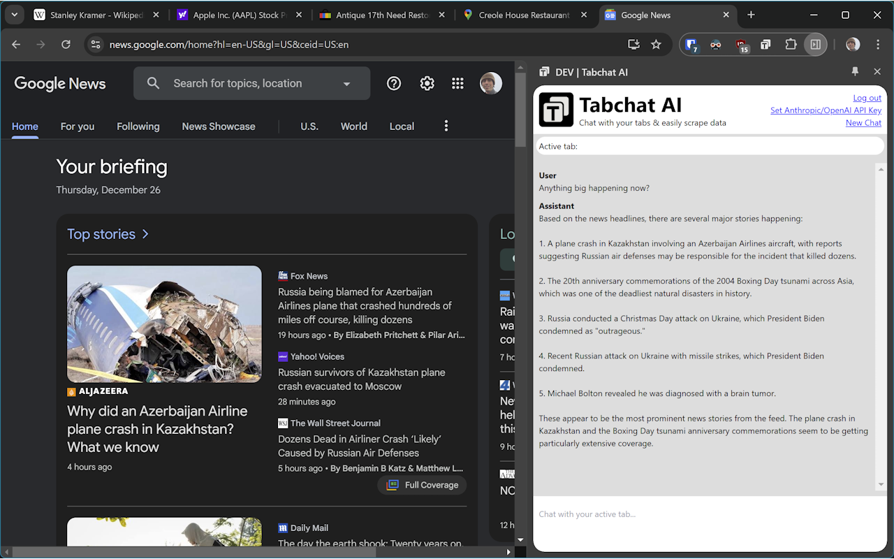Open Chrome three-dot menu
Screen dimensions: 894x559
pos(878,45)
